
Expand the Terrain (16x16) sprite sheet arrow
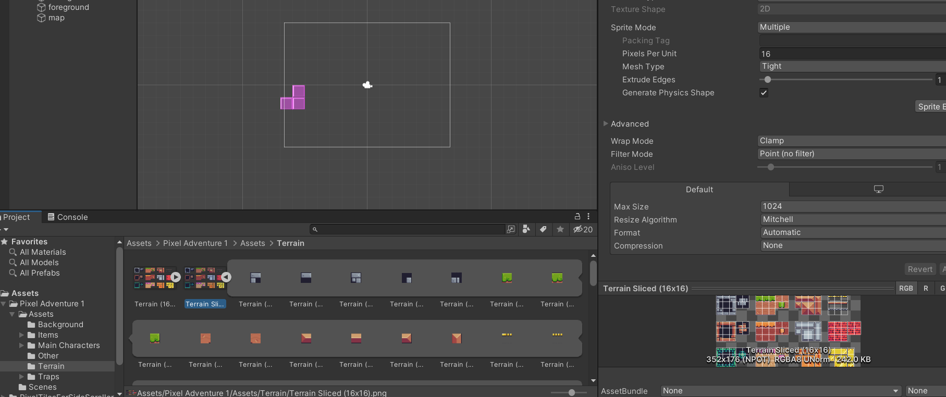coord(176,277)
